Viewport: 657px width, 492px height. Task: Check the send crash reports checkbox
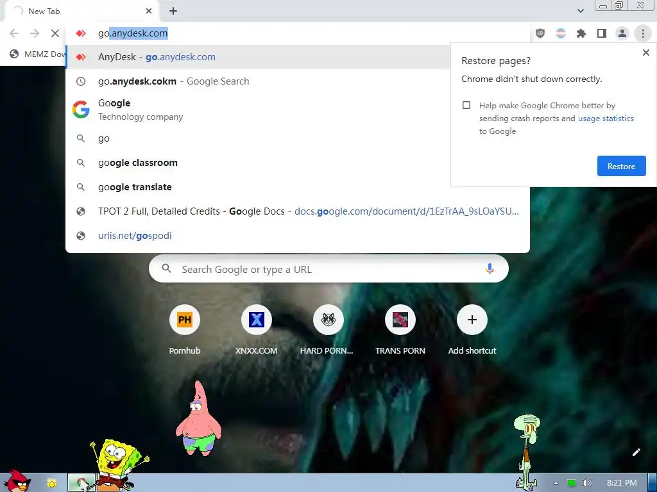coord(466,105)
